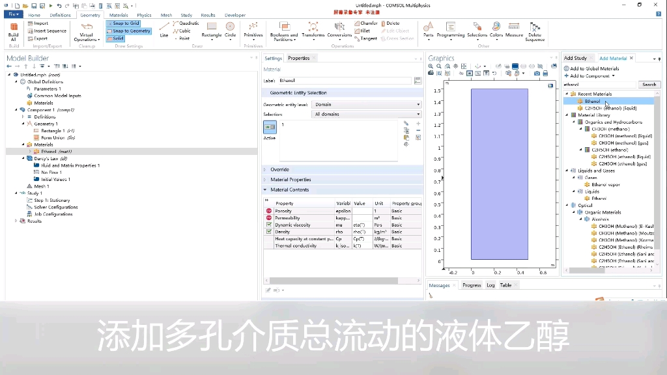Select Rectangle 1 geometry node
This screenshot has width=667, height=375.
click(53, 130)
